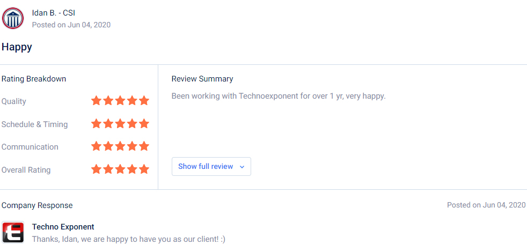The image size is (527, 252).
Task: Click the Review Summary heading
Action: 202,79
